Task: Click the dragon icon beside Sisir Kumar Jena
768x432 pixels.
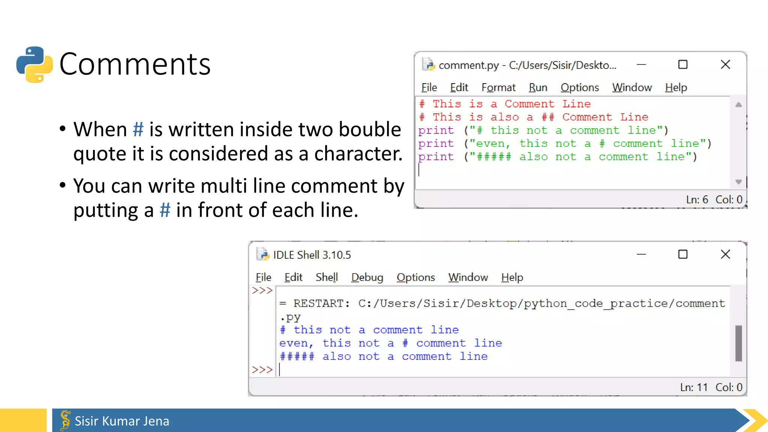Action: (65, 420)
